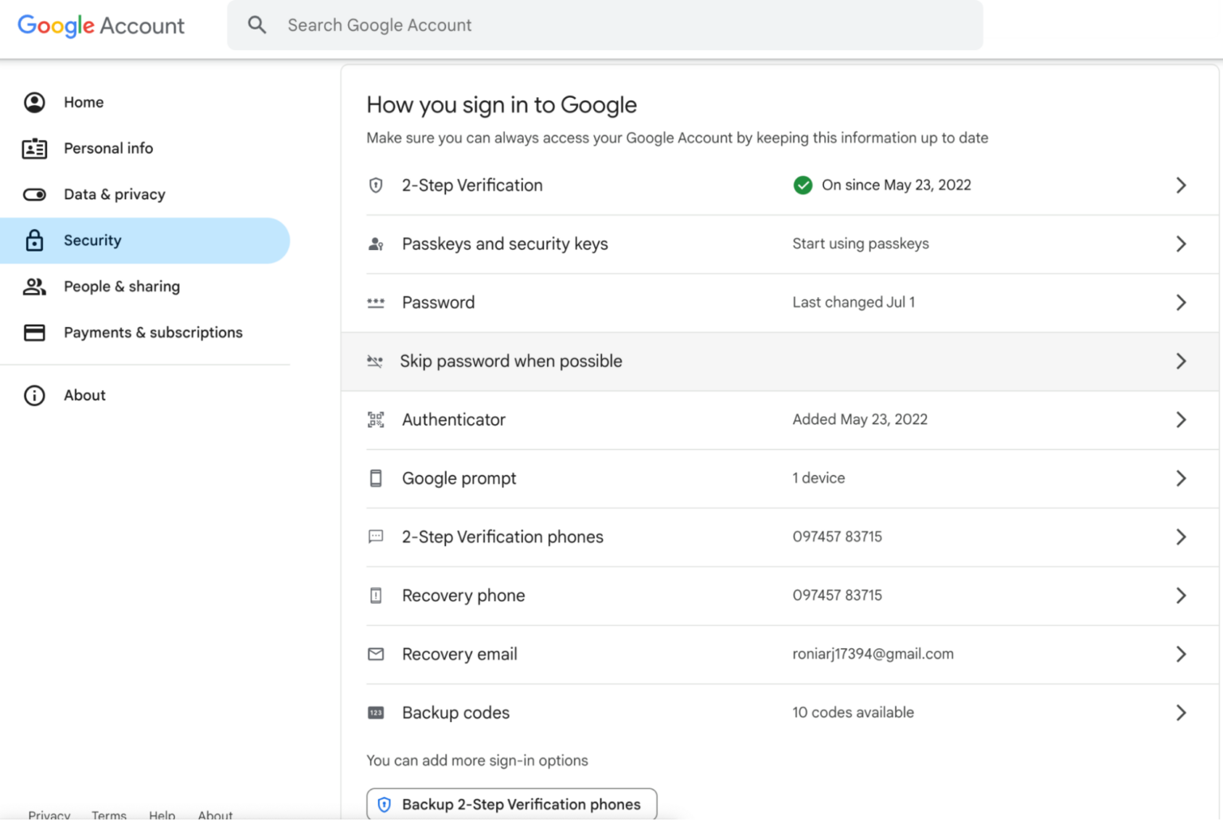Click the Security padlock icon
Viewport: 1223px width, 820px height.
pos(34,240)
